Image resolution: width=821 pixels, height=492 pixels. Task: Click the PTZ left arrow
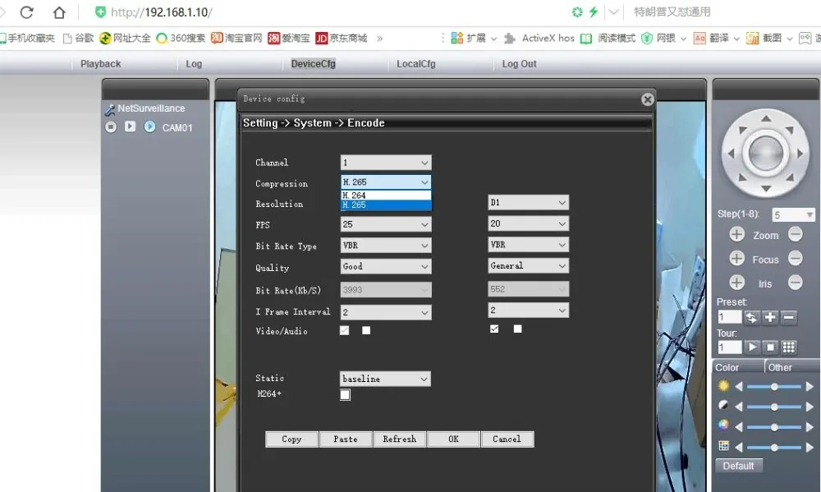731,154
